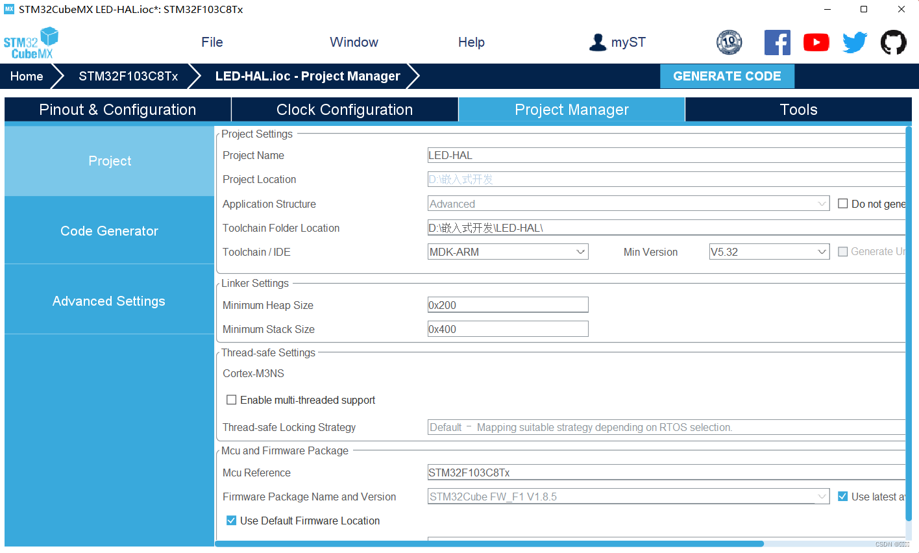Go to Home breadcrumb
The width and height of the screenshot is (919, 553).
[27, 76]
